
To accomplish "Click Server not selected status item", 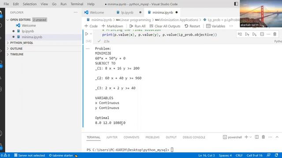I will point(30,155).
